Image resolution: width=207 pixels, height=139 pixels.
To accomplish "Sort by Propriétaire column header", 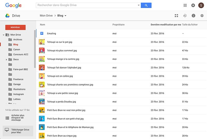I will [119, 25].
